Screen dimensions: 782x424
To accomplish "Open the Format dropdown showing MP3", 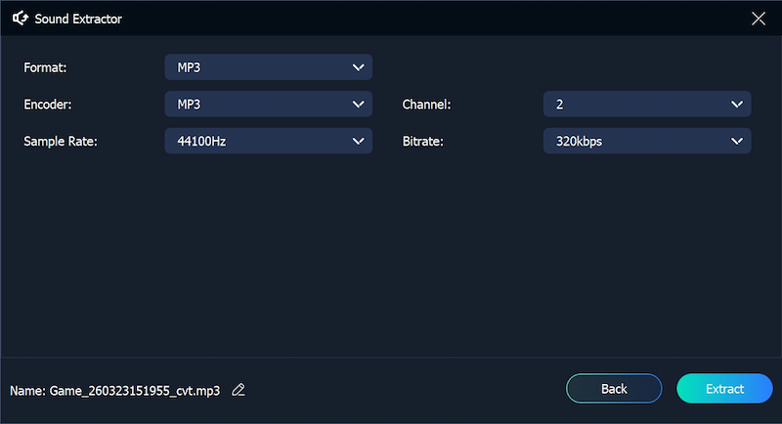I will point(268,67).
